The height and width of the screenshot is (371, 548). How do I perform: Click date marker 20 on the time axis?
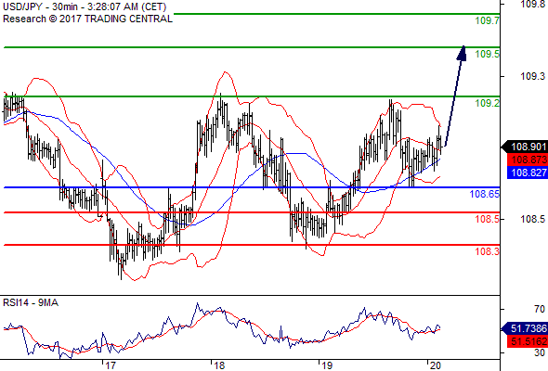[x=435, y=365]
